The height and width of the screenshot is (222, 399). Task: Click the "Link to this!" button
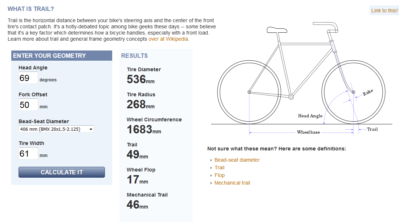click(384, 11)
